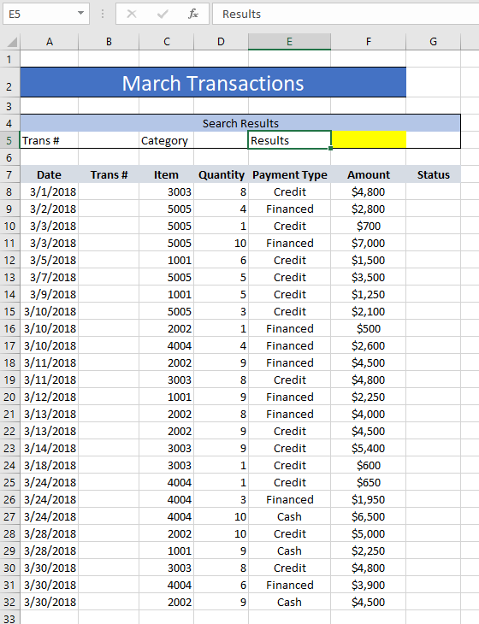Select date cell 3/2/2018
This screenshot has width=479, height=624.
50,209
